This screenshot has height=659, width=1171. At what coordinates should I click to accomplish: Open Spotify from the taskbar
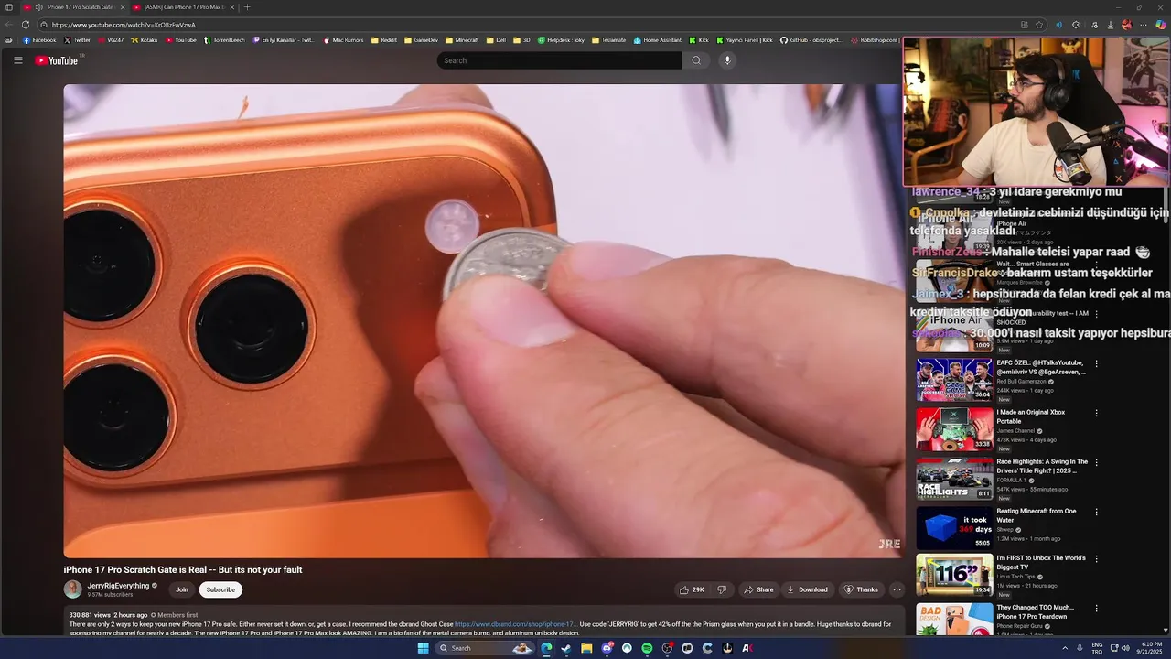coord(647,648)
